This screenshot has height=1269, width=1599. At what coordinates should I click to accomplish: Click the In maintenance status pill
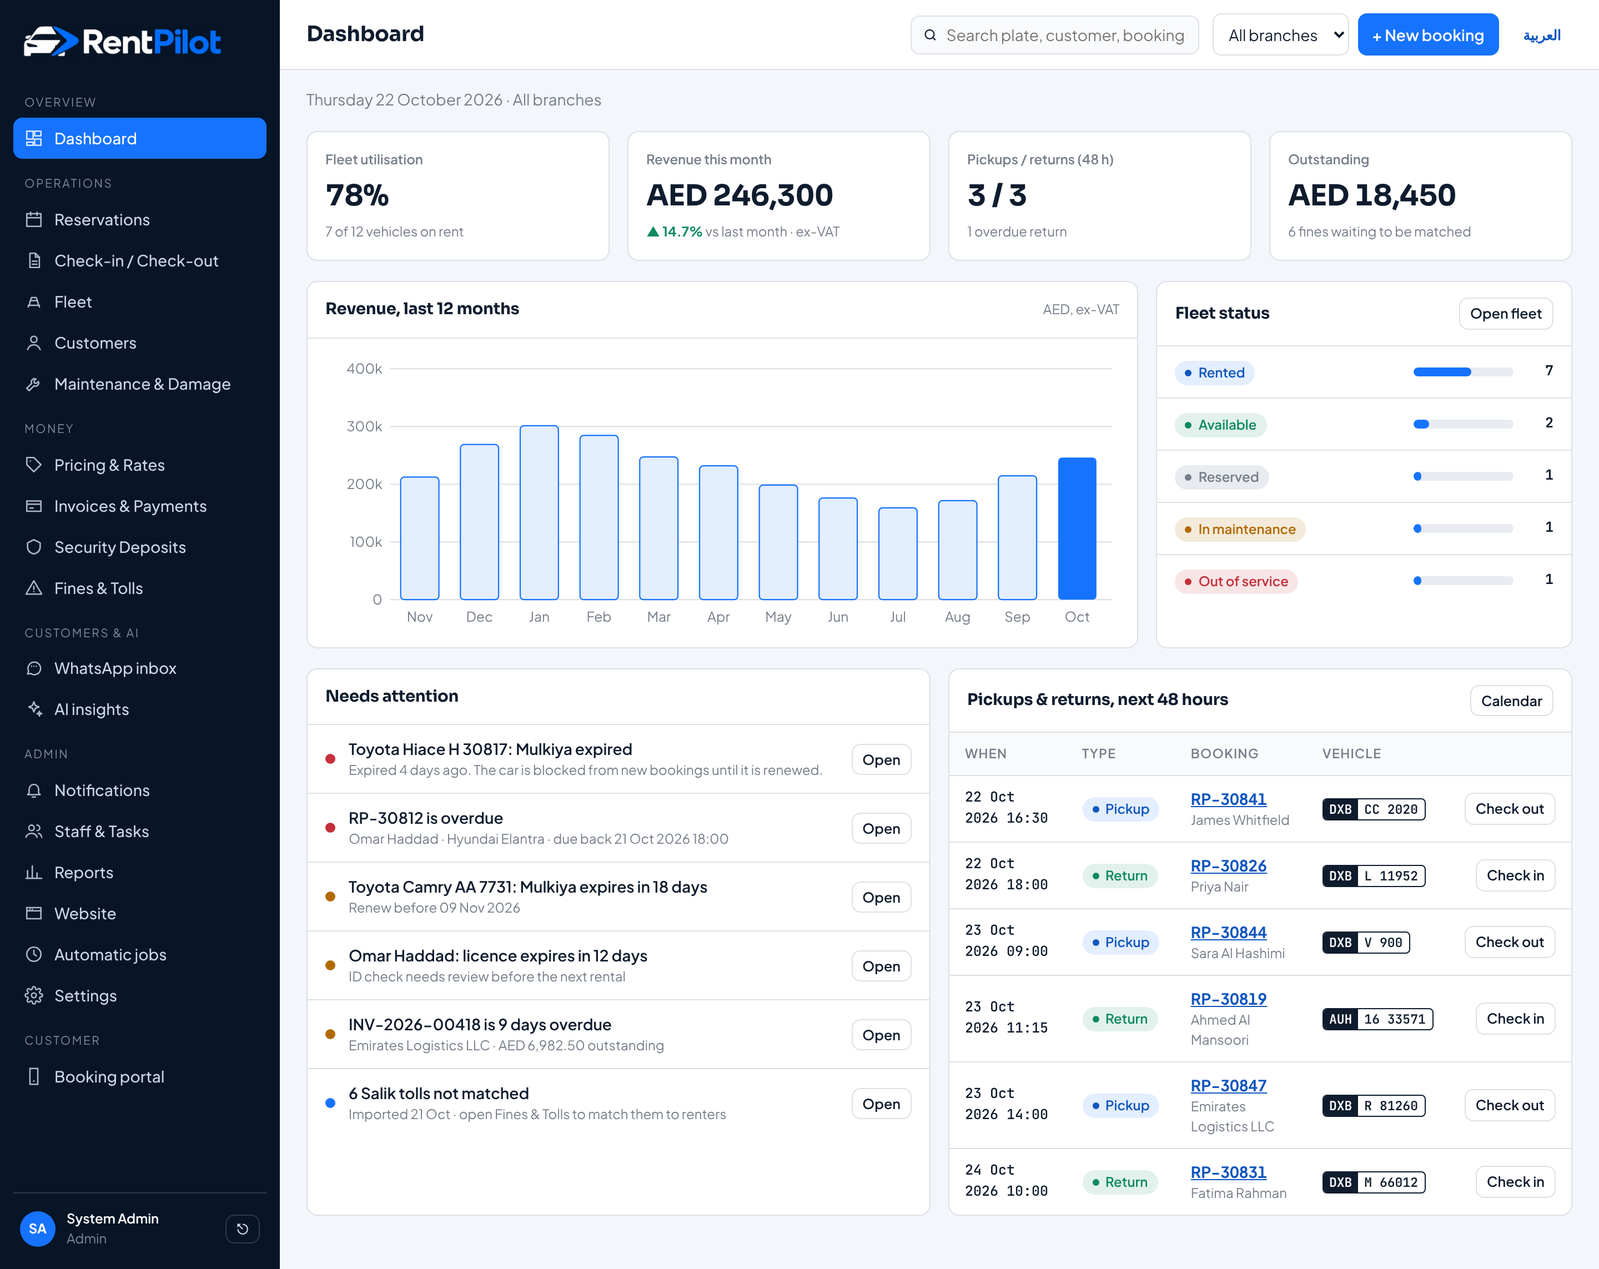(1239, 529)
